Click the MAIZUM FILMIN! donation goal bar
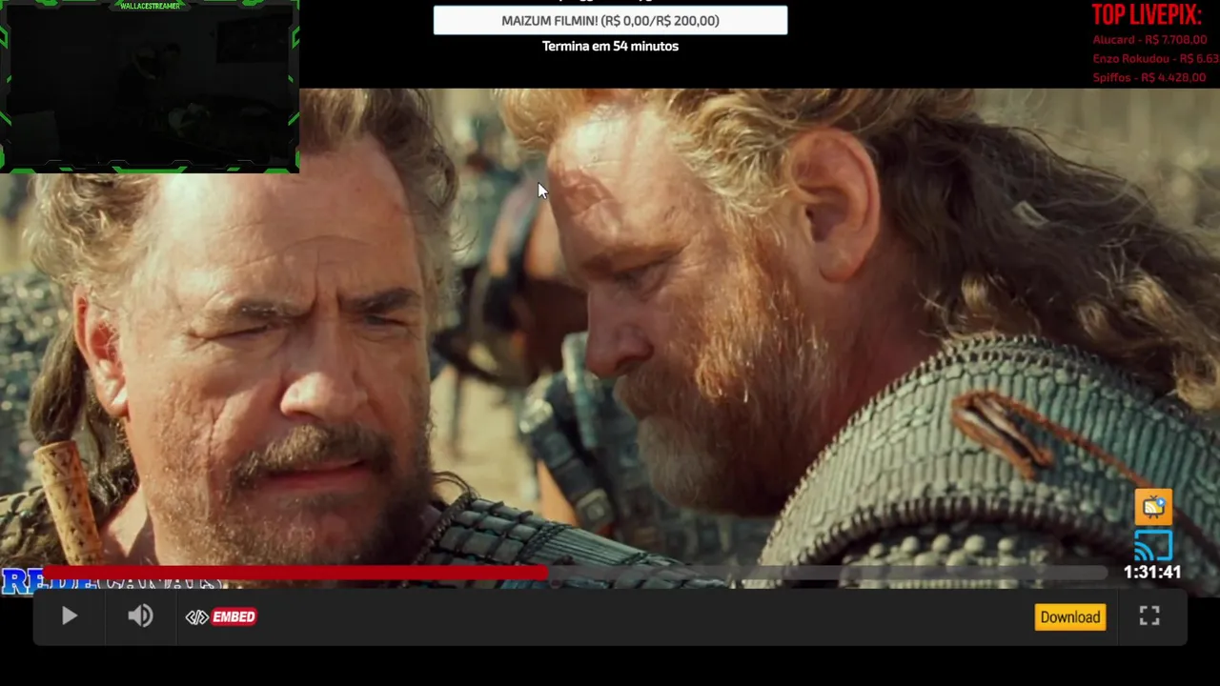 click(x=610, y=20)
